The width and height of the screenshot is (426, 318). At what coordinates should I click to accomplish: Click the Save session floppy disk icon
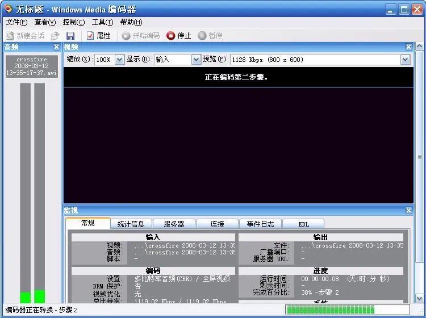pos(70,36)
